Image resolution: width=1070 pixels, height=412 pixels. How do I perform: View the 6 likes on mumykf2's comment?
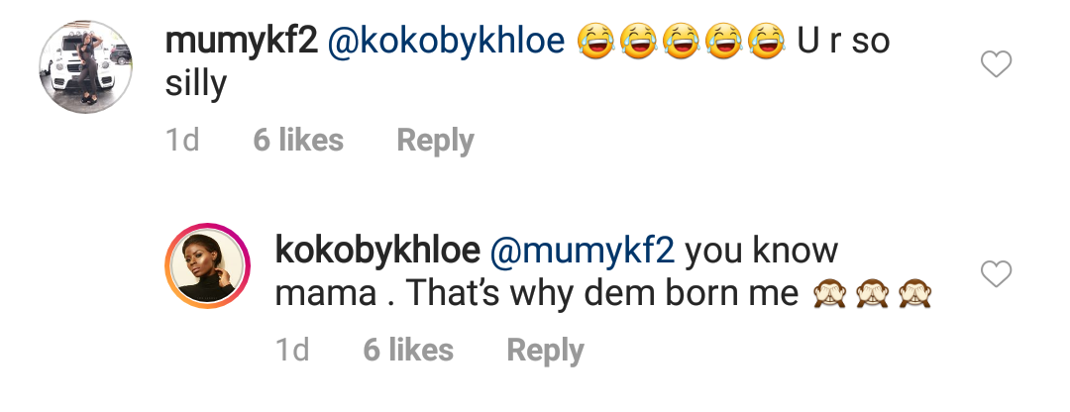point(298,141)
